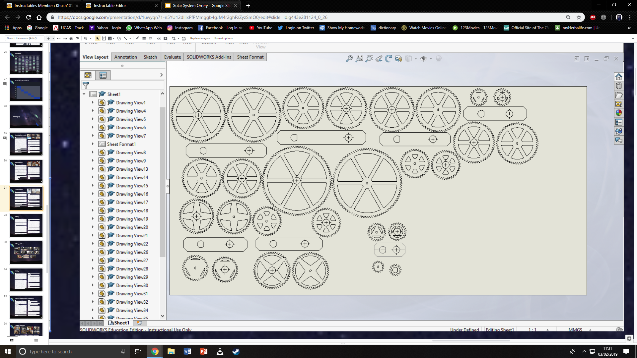
Task: Expand the bookmarks bar overflow chevron
Action: [x=629, y=28]
